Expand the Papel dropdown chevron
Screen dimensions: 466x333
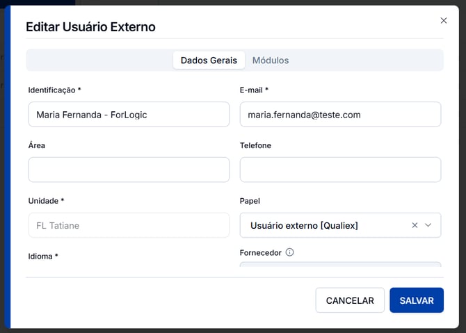[x=428, y=225]
